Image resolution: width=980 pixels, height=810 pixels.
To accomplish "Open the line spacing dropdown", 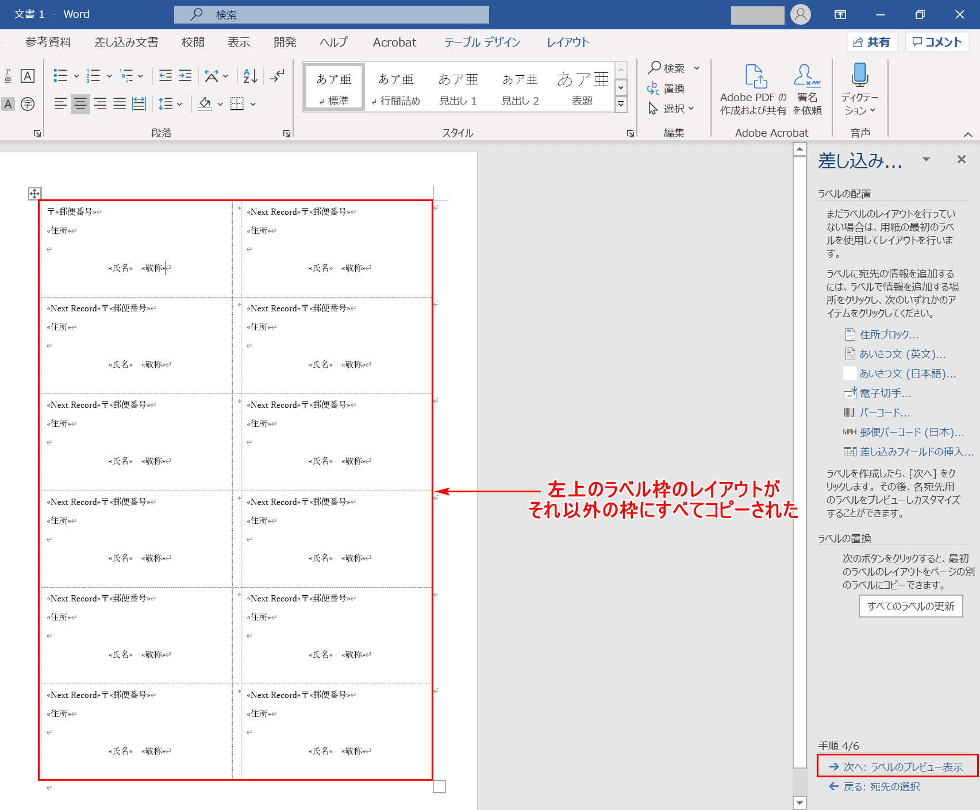I will tap(171, 104).
